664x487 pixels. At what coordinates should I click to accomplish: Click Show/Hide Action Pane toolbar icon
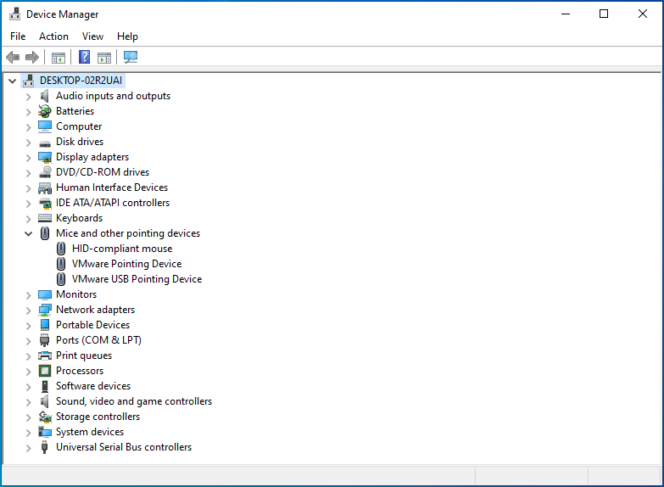click(x=104, y=57)
